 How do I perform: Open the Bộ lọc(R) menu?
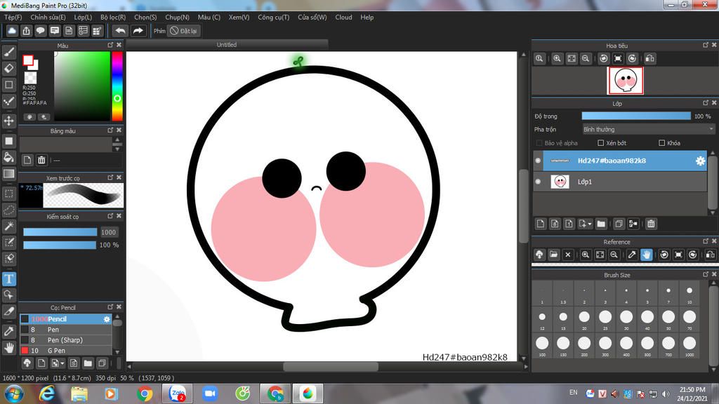(x=113, y=18)
